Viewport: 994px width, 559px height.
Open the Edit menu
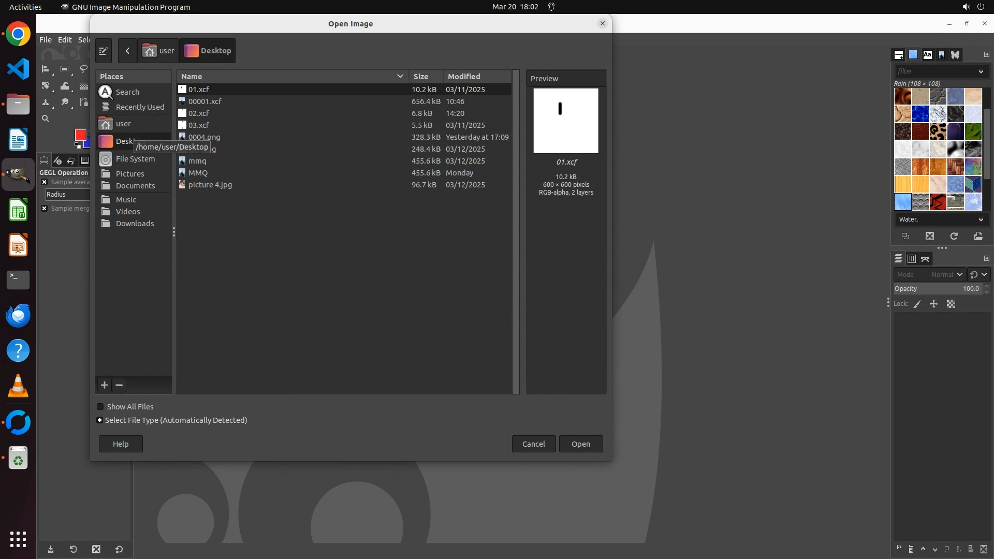click(x=65, y=39)
